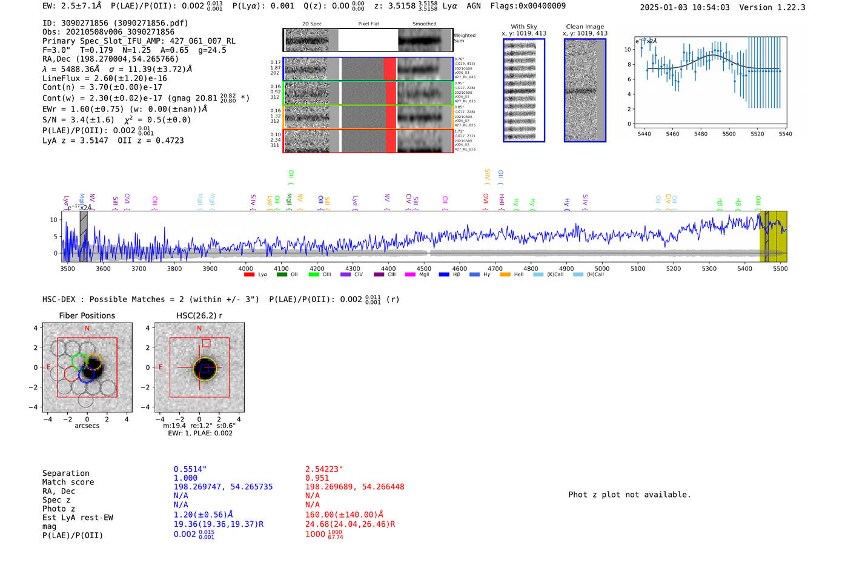Click the purple CIV legend swatch
848x577 pixels.
(346, 275)
